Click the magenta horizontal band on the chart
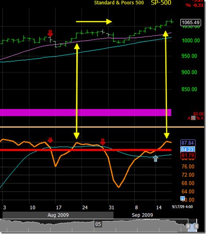The image size is (206, 234). pyautogui.click(x=85, y=113)
